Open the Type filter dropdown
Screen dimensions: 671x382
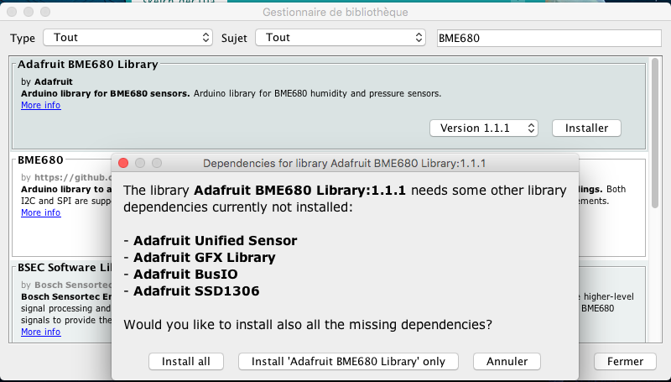(x=127, y=38)
